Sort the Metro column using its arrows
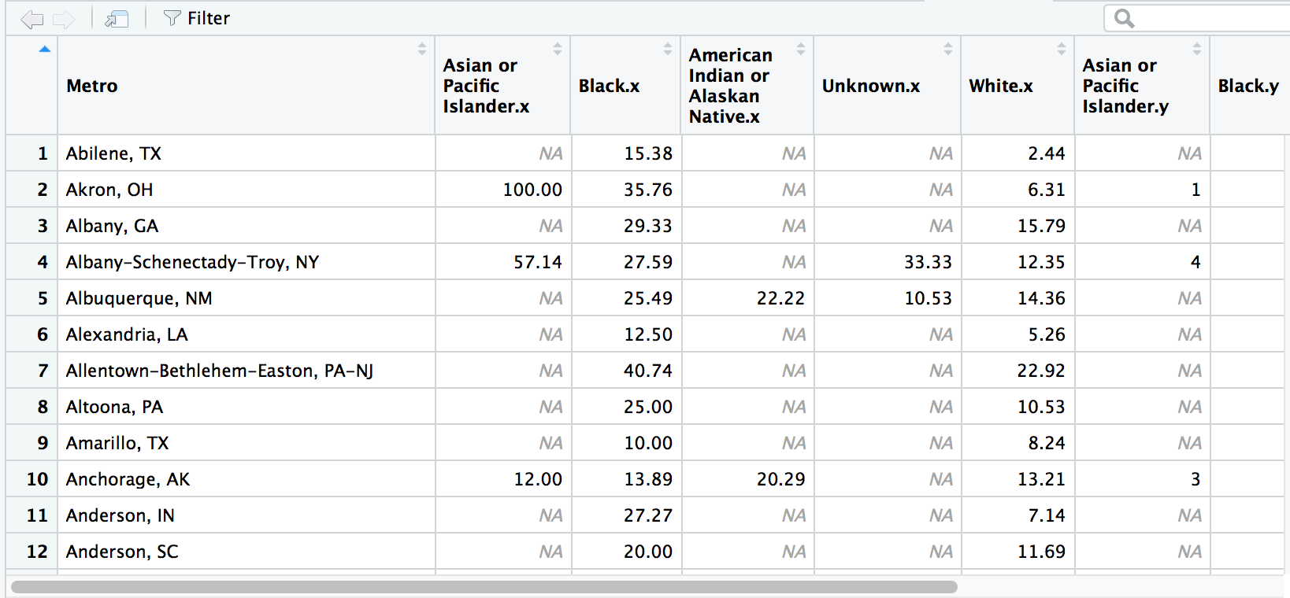 (422, 49)
